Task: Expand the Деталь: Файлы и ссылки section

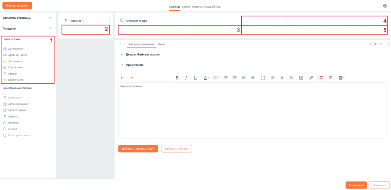Action: point(122,55)
